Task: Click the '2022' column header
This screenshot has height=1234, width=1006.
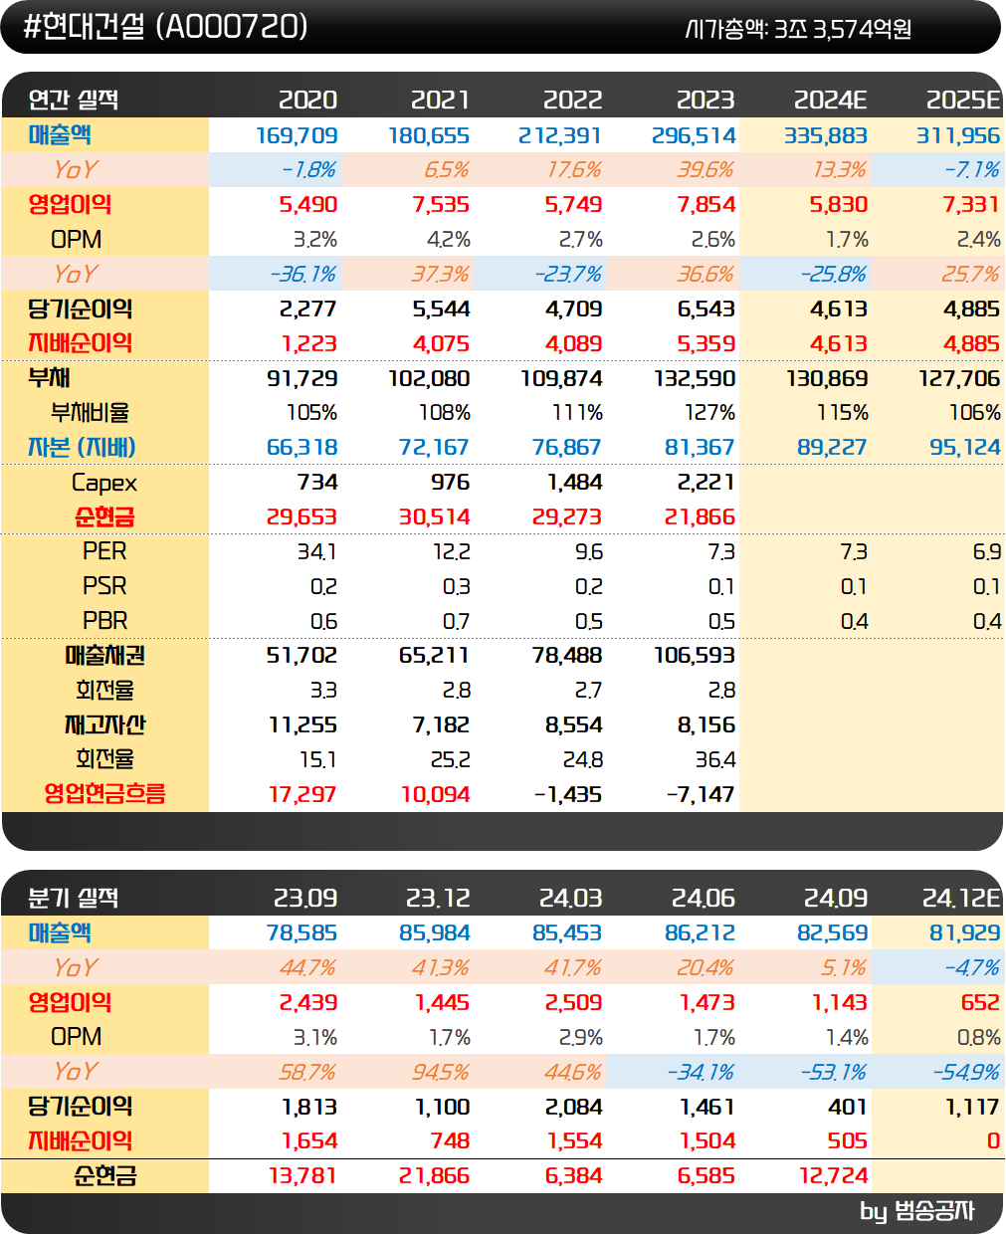Action: click(572, 100)
